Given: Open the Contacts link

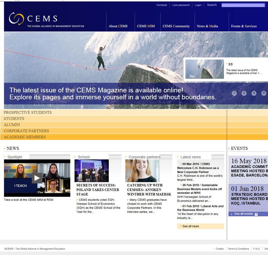Looking at the screenshot, I should click(161, 5).
